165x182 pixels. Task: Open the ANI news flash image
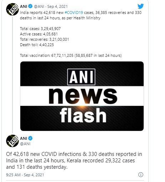(82, 96)
